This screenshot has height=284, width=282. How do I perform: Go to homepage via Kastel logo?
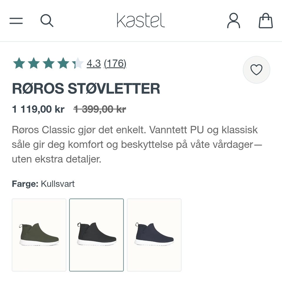(x=141, y=20)
